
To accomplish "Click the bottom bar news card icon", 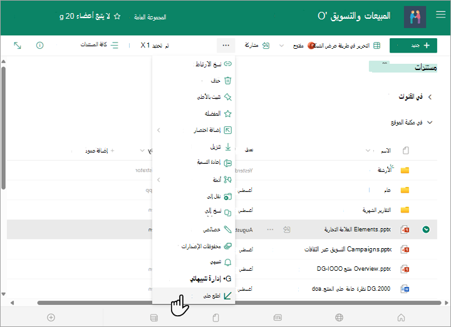I will [277, 318].
